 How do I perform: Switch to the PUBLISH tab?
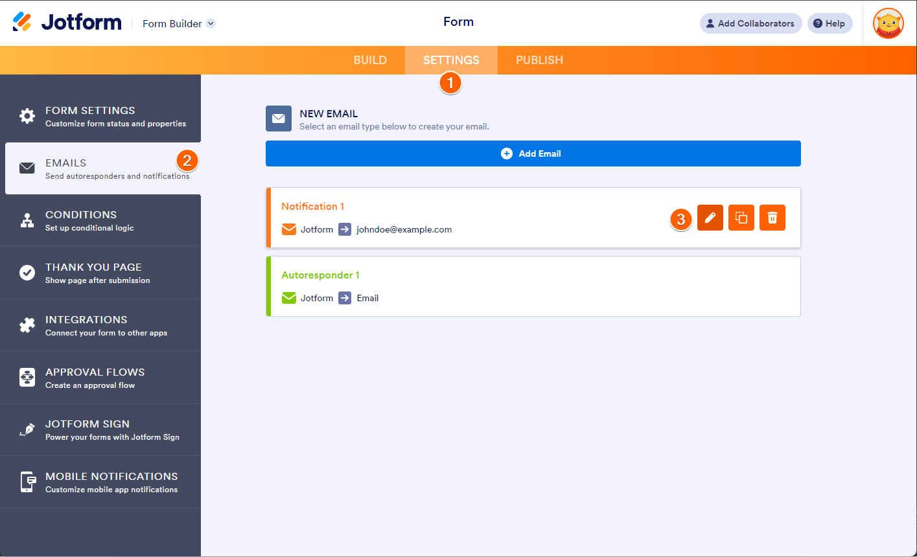[539, 60]
